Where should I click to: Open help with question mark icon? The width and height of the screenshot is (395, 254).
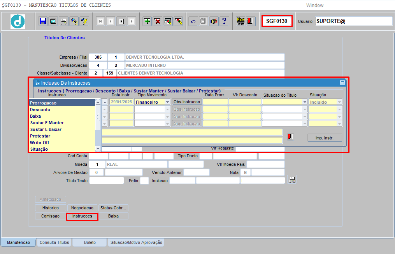pos(224,21)
